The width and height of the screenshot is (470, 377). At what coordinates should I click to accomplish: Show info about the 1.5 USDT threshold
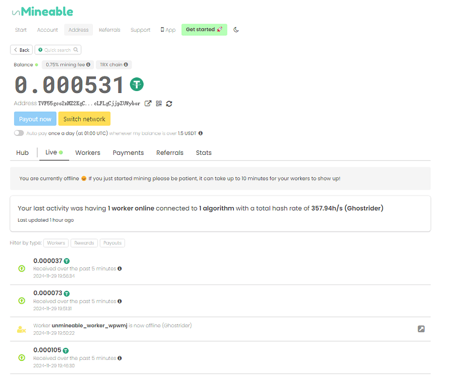tap(200, 133)
